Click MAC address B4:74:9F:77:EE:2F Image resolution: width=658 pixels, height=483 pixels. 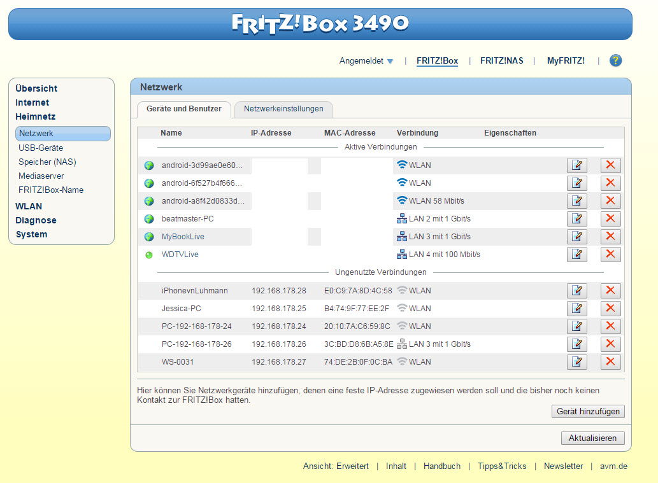(x=357, y=309)
